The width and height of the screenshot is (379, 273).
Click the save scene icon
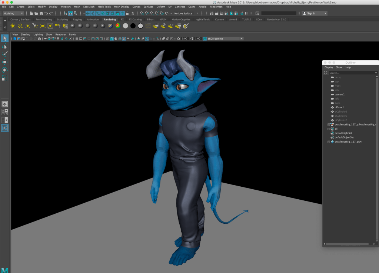pos(41,13)
